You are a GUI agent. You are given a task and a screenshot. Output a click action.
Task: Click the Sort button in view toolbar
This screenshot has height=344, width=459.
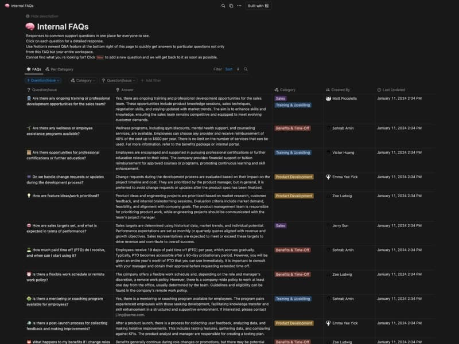[229, 69]
